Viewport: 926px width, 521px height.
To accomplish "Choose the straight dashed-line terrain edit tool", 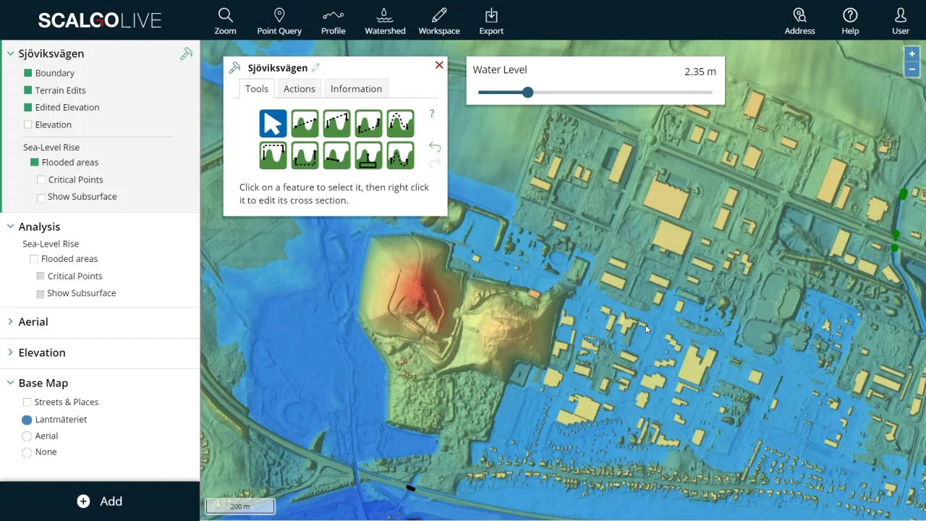I will pyautogui.click(x=305, y=124).
